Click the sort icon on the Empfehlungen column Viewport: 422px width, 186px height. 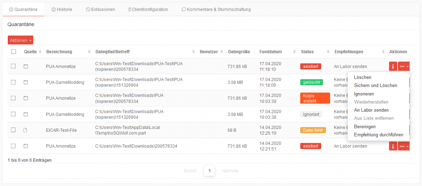377,52
